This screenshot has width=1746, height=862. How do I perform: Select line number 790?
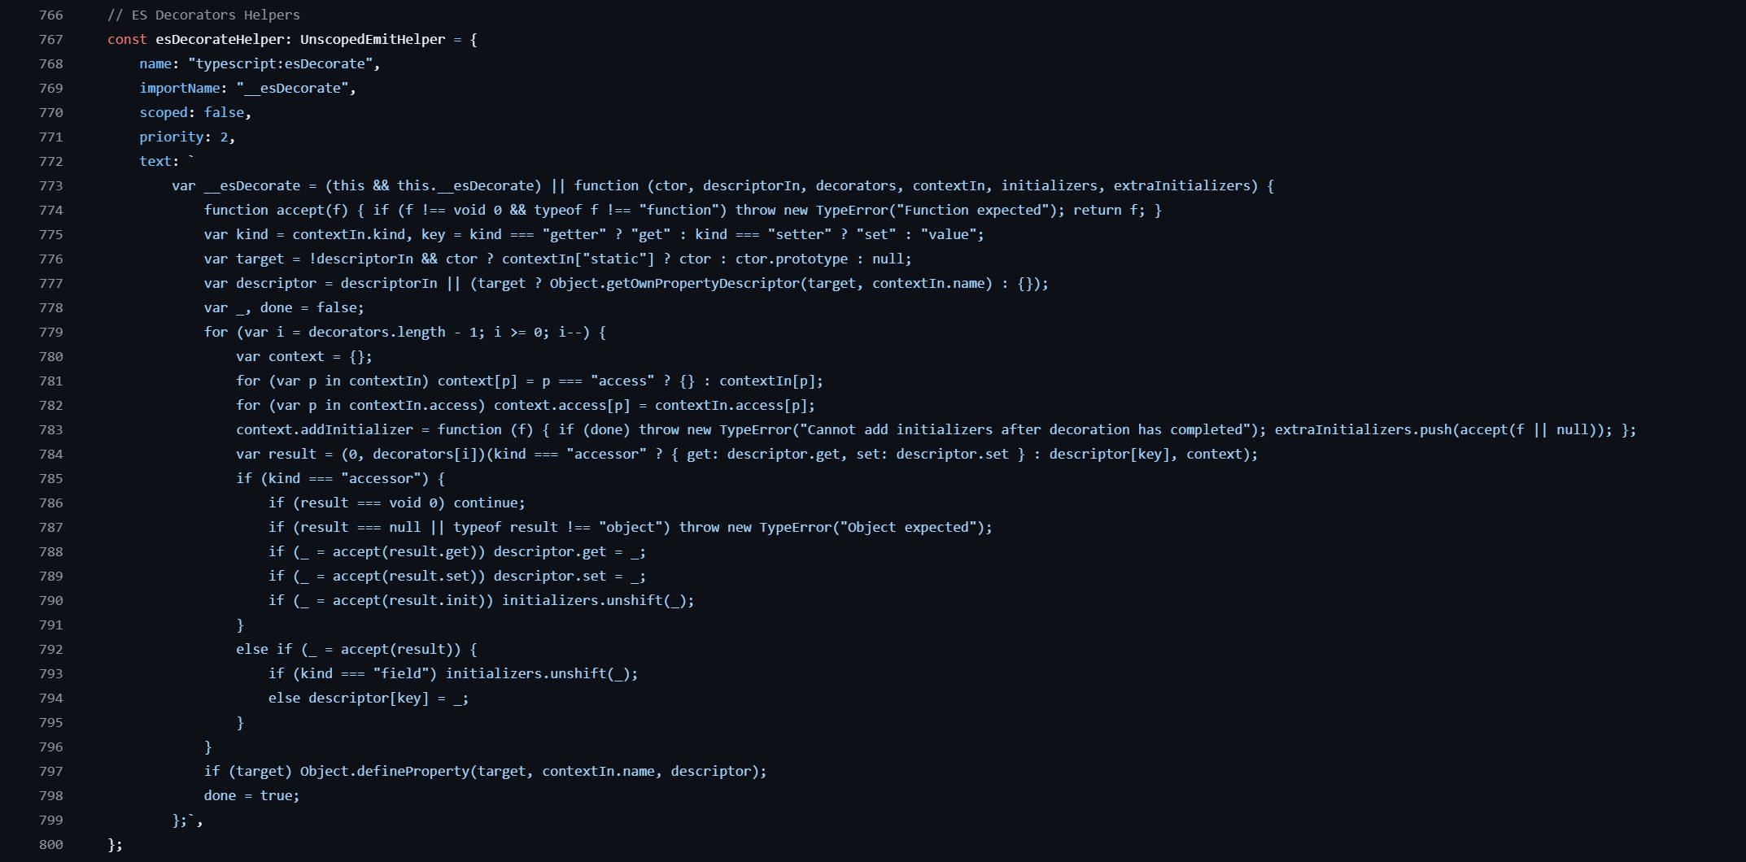tap(50, 600)
